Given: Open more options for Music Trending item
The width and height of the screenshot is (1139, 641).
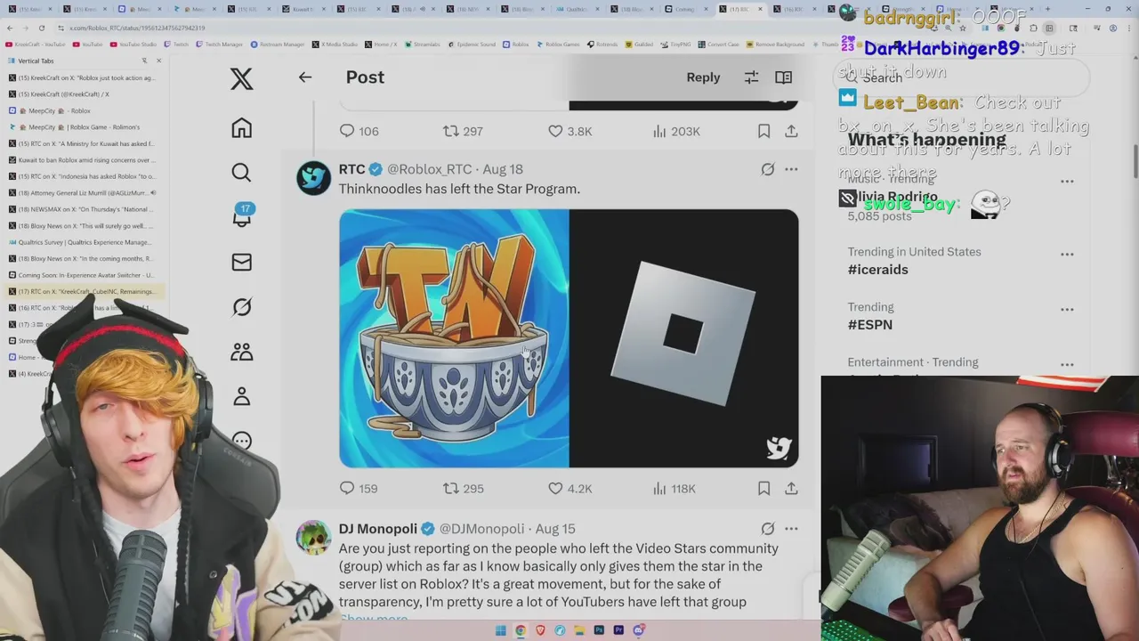Looking at the screenshot, I should coord(1067,182).
